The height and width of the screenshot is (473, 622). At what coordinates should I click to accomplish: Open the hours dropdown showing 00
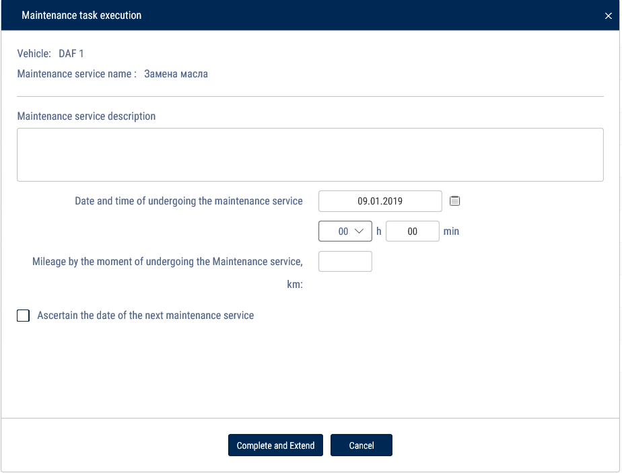coord(345,231)
